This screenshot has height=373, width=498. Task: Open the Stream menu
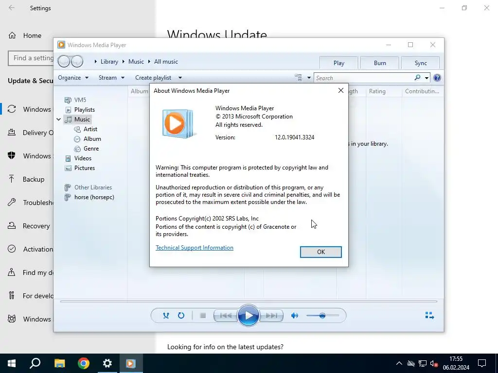tap(111, 78)
